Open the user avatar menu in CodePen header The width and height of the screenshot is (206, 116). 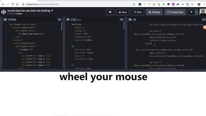point(202,12)
